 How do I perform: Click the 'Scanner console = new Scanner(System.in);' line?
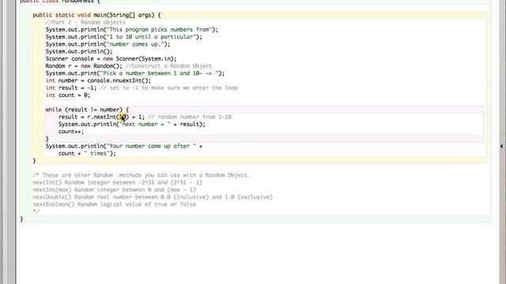tap(111, 59)
